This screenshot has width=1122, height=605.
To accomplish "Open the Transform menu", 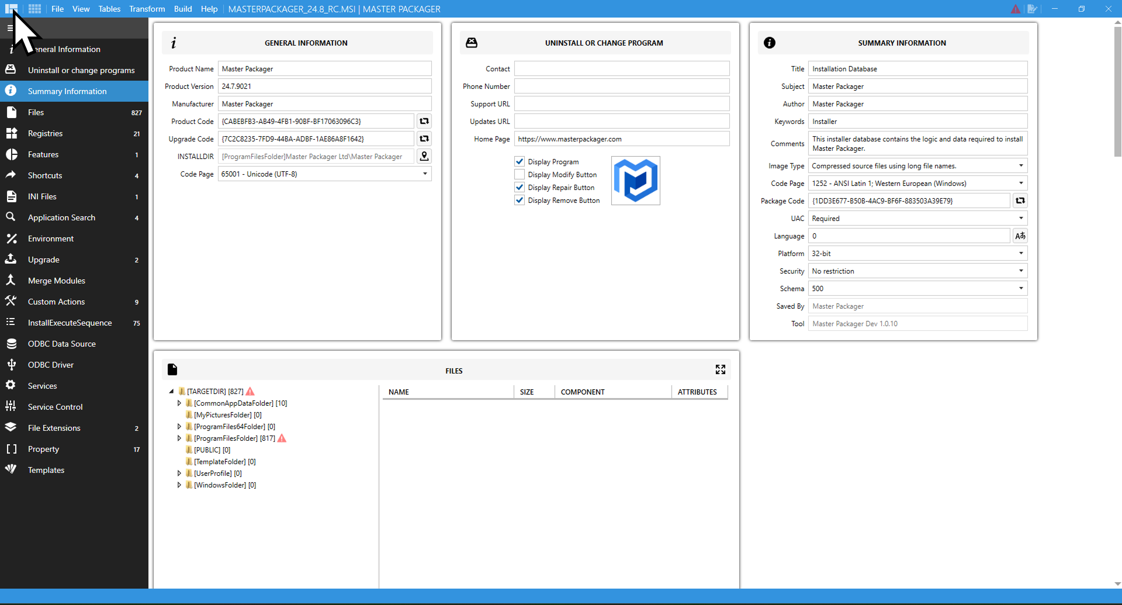I will click(x=147, y=9).
